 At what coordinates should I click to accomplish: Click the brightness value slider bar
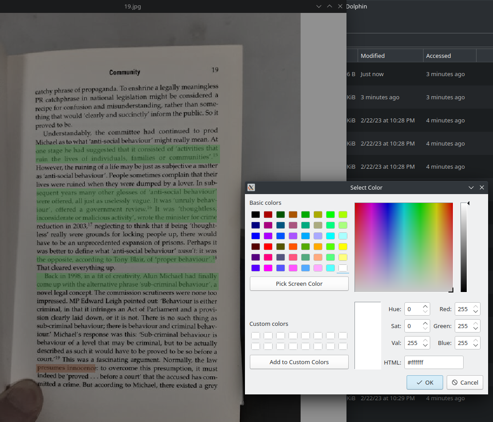click(464, 248)
